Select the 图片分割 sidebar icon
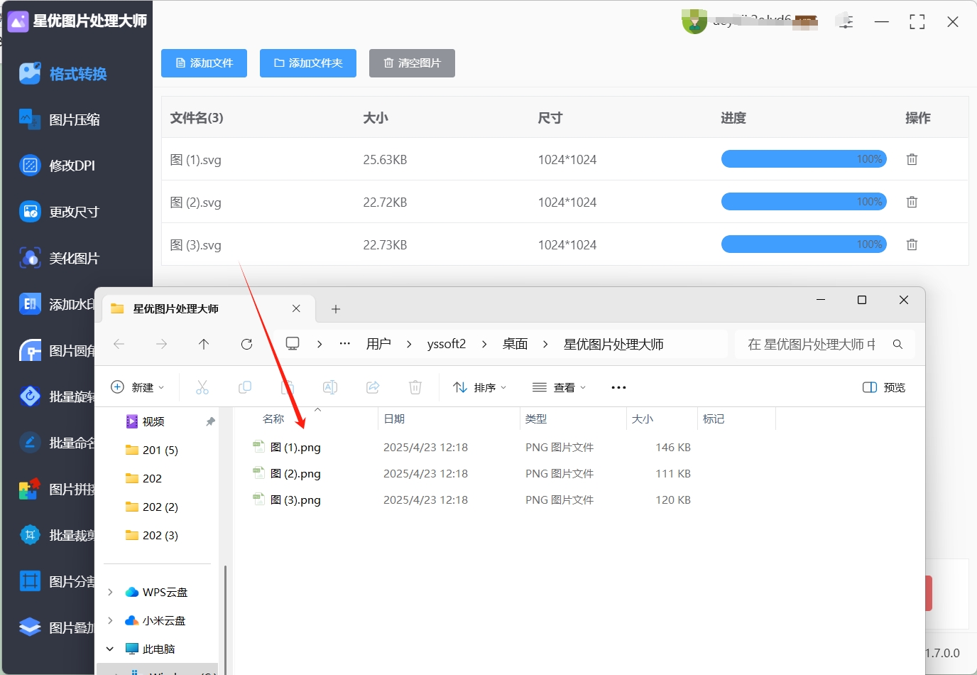The image size is (977, 675). point(30,581)
